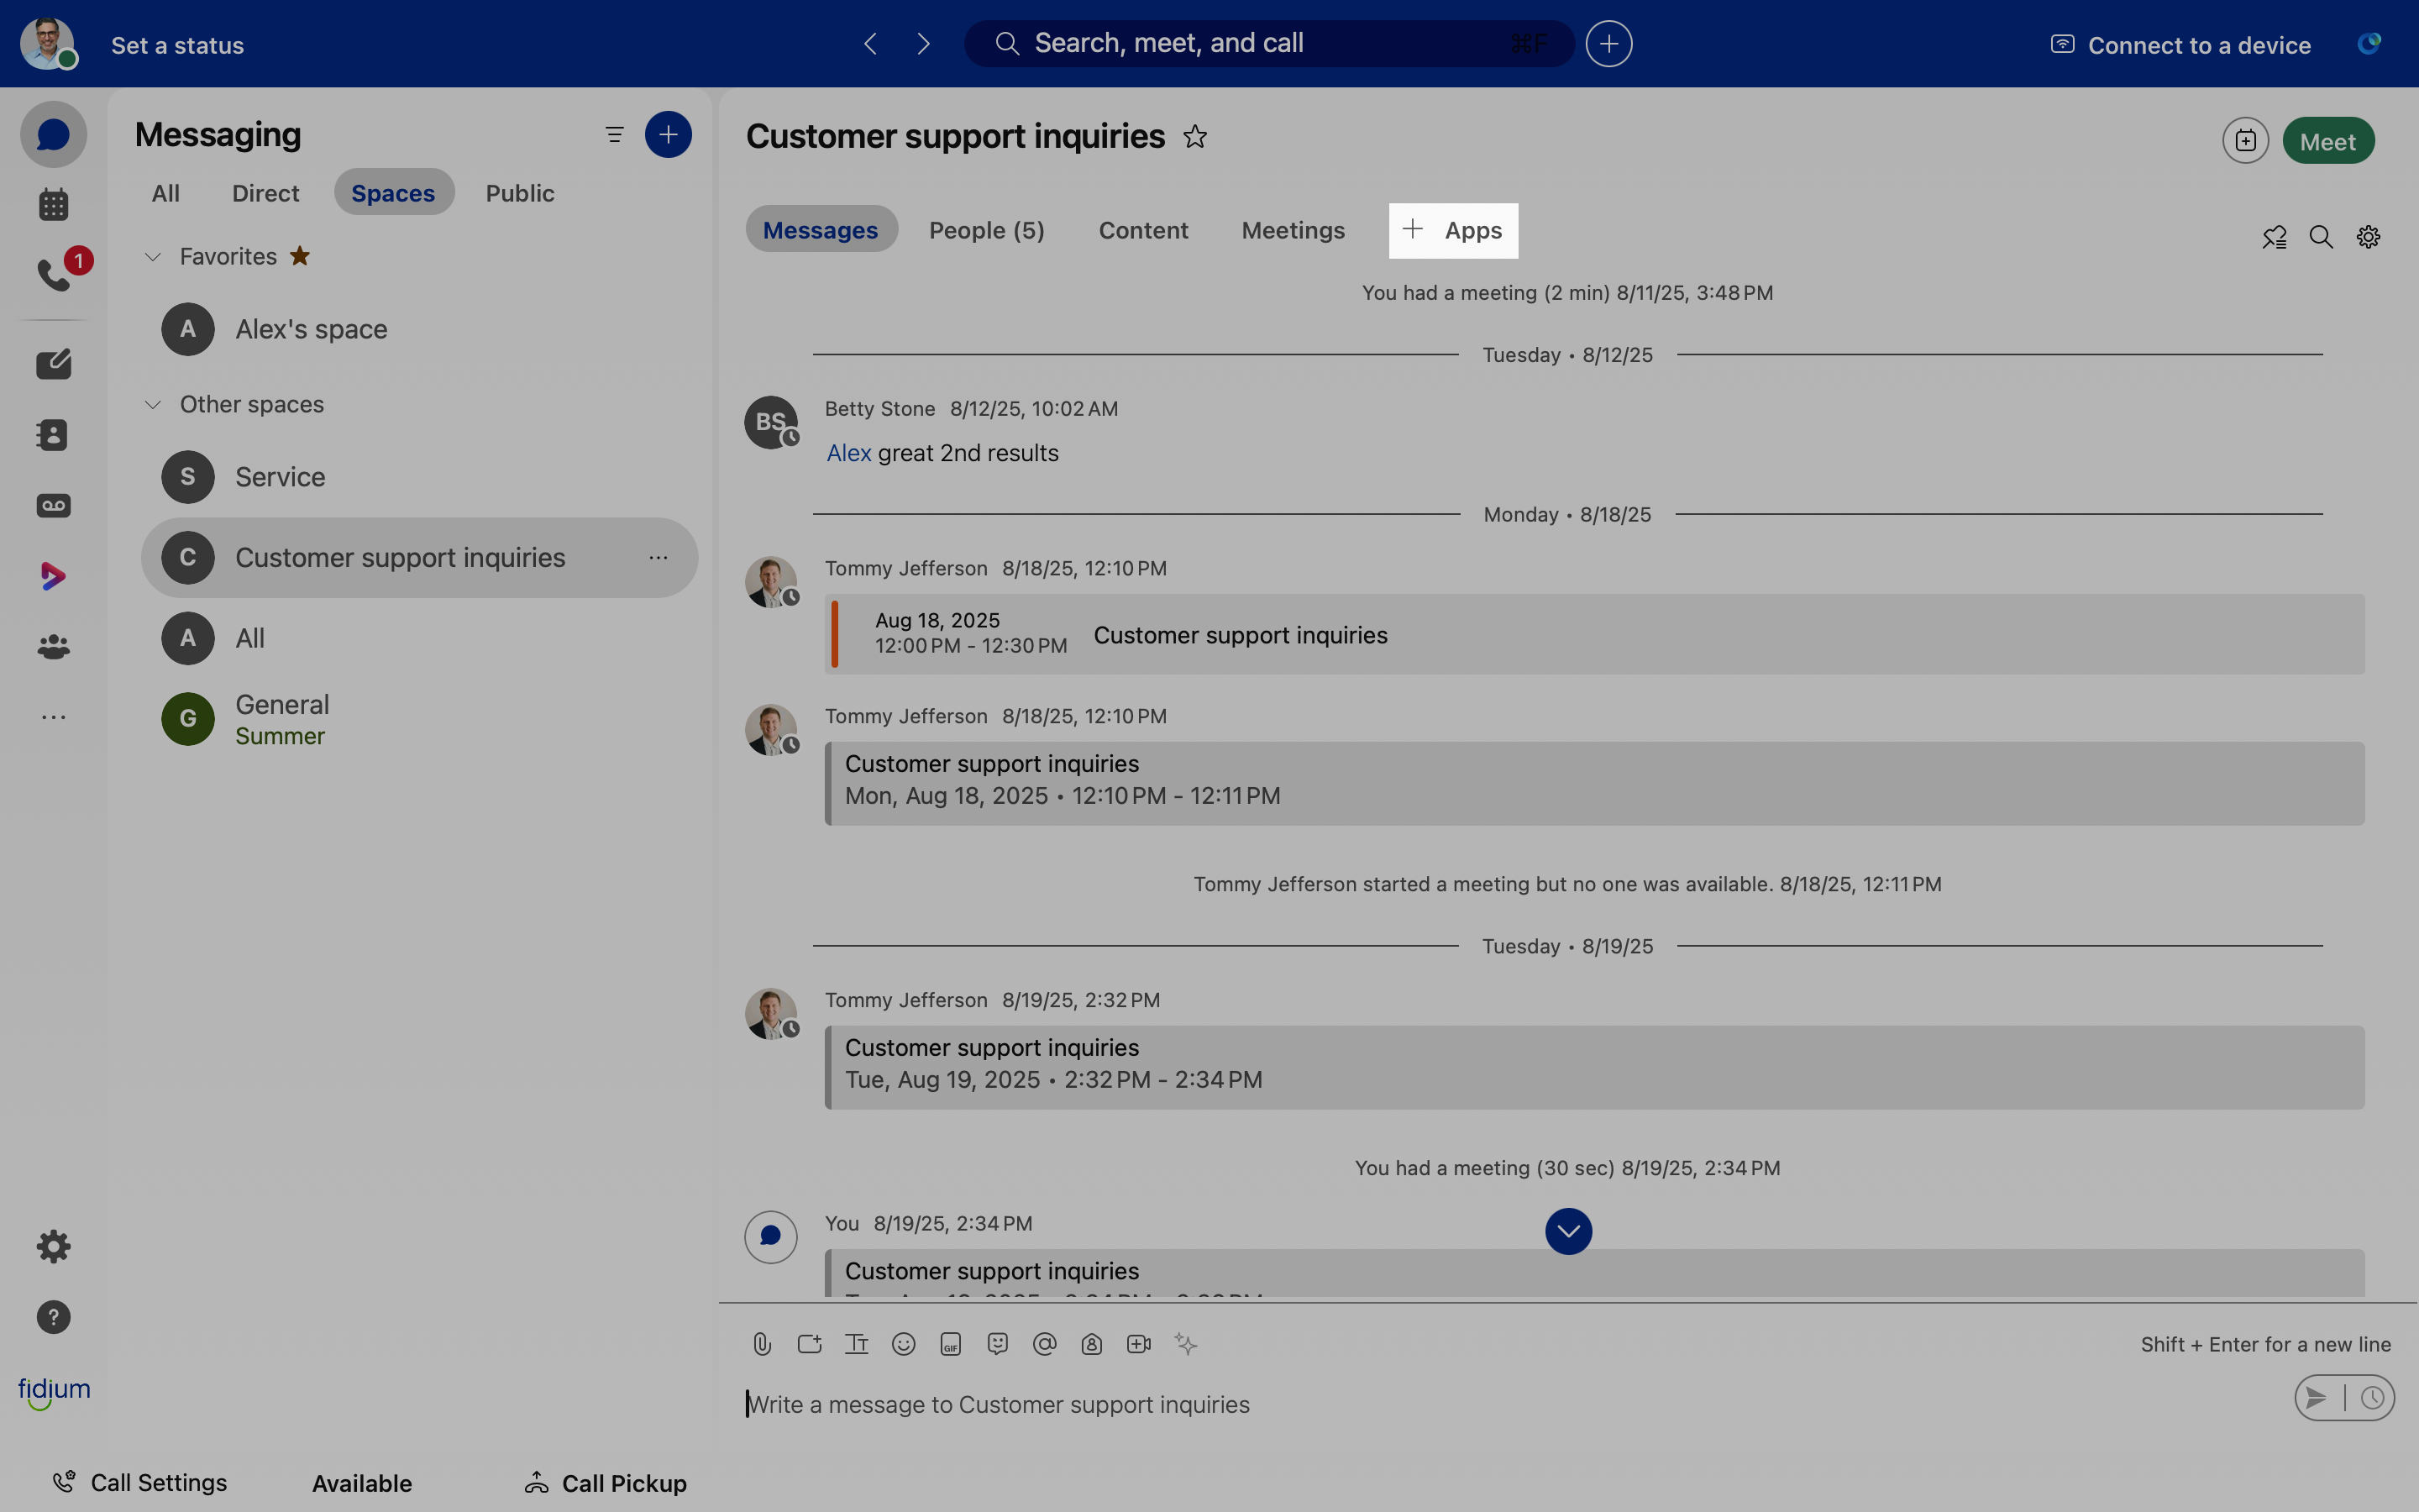
Task: Insert a GIF using the composer
Action: click(951, 1344)
